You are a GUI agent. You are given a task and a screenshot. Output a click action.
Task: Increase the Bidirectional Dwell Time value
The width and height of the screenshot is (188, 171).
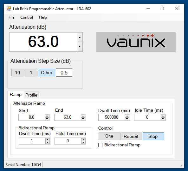click(x=48, y=139)
